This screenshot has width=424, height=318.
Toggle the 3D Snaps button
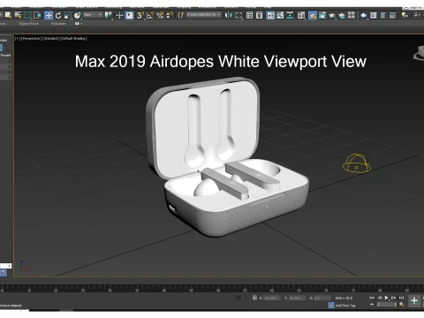[x=140, y=15]
